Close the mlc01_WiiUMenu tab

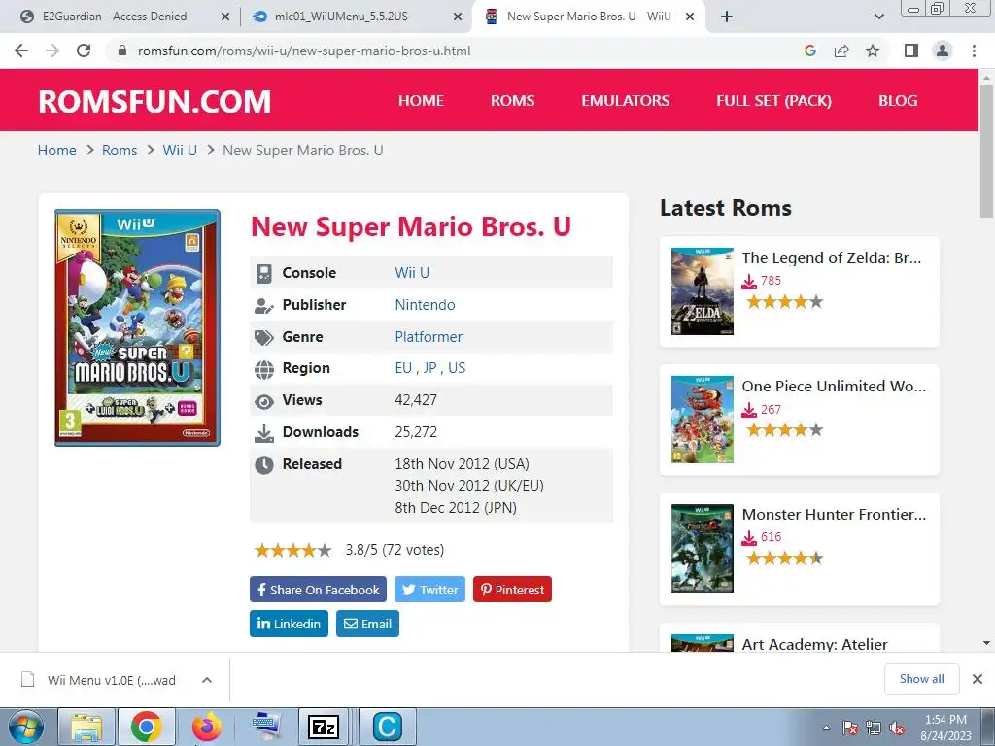[x=457, y=17]
